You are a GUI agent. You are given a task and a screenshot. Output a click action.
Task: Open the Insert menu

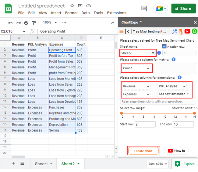click(56, 13)
